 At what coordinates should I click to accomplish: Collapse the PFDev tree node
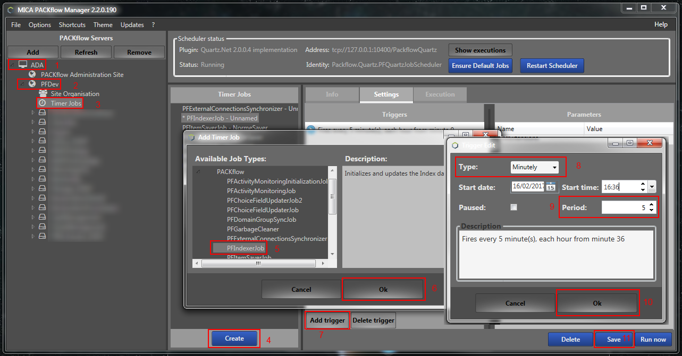tap(22, 84)
